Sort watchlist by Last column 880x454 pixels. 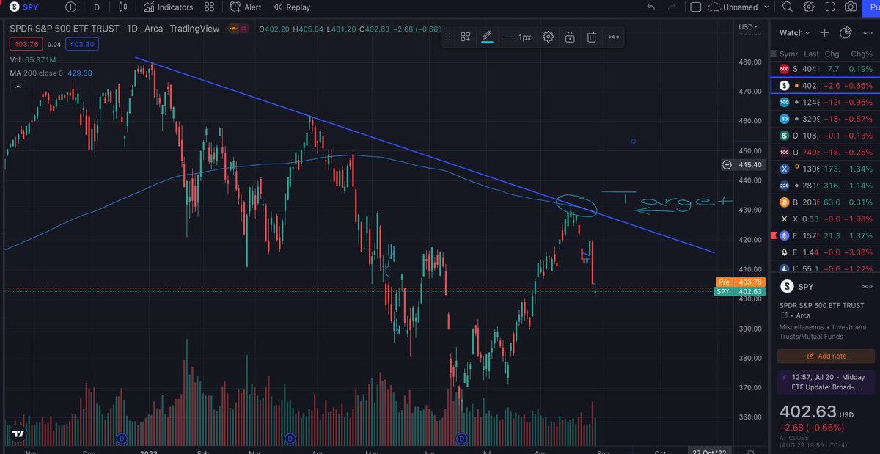tap(811, 54)
